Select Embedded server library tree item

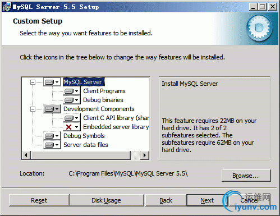[x=116, y=127]
